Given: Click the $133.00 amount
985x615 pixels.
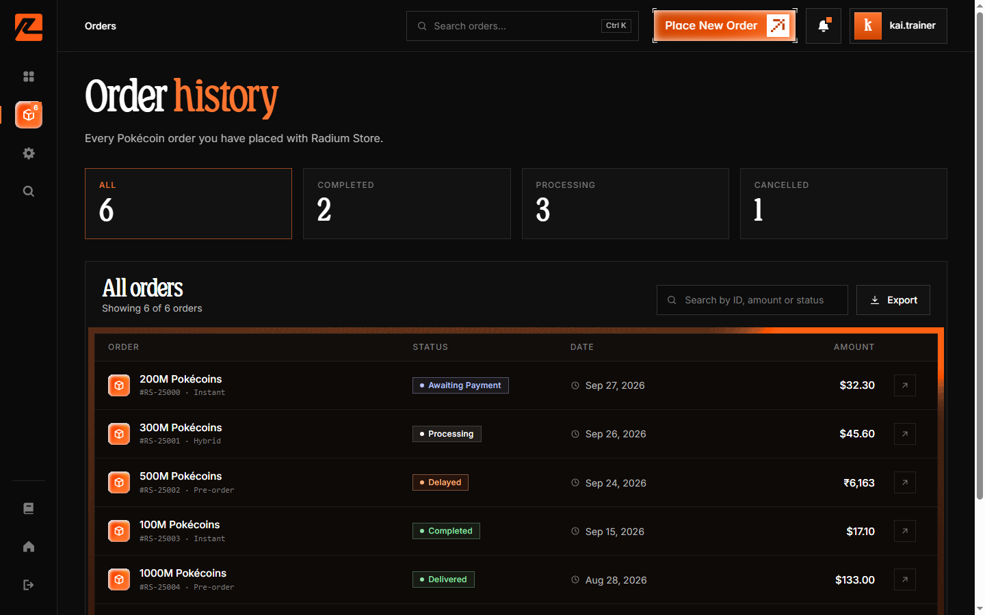Looking at the screenshot, I should pos(855,580).
